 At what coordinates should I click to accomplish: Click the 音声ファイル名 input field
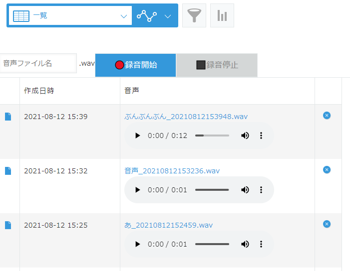click(38, 63)
